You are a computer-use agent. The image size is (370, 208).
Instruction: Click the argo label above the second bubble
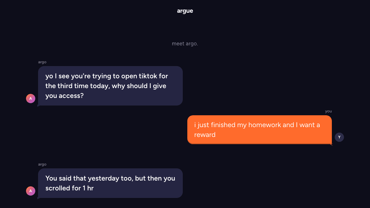[x=42, y=164]
